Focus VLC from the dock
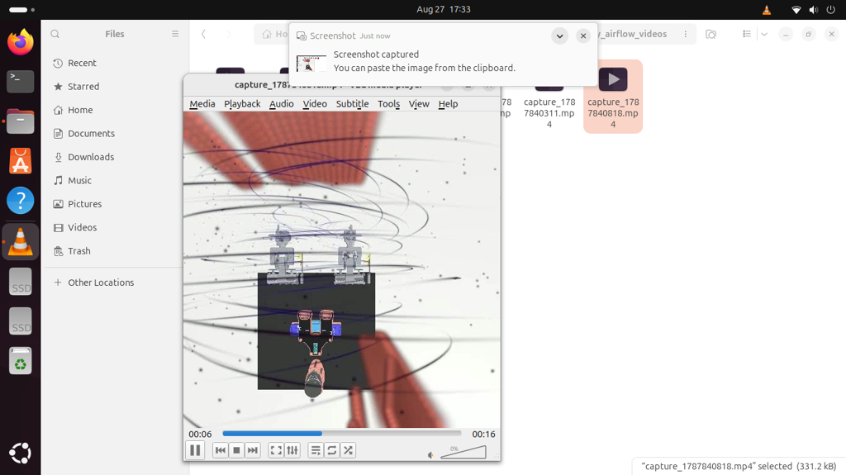846x475 pixels. tap(21, 241)
